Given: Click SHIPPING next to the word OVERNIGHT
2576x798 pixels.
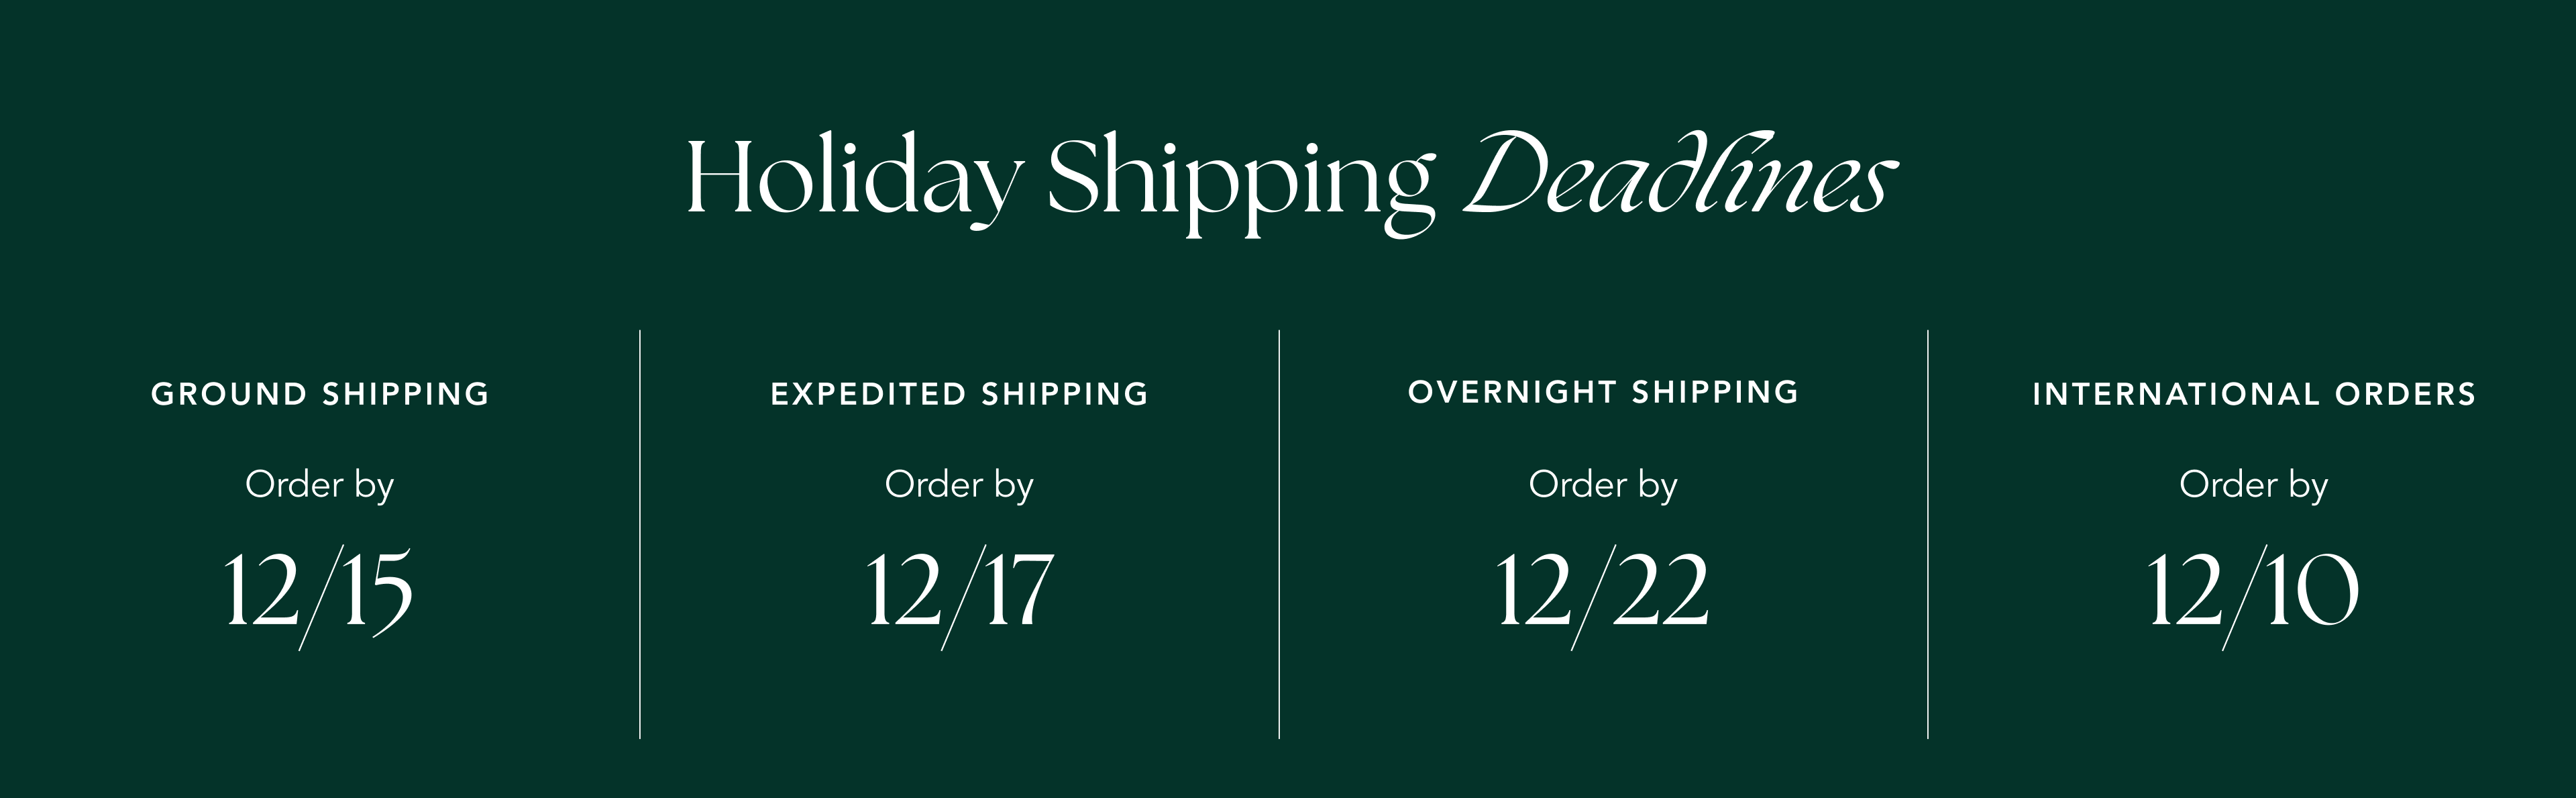Looking at the screenshot, I should pyautogui.click(x=1715, y=392).
